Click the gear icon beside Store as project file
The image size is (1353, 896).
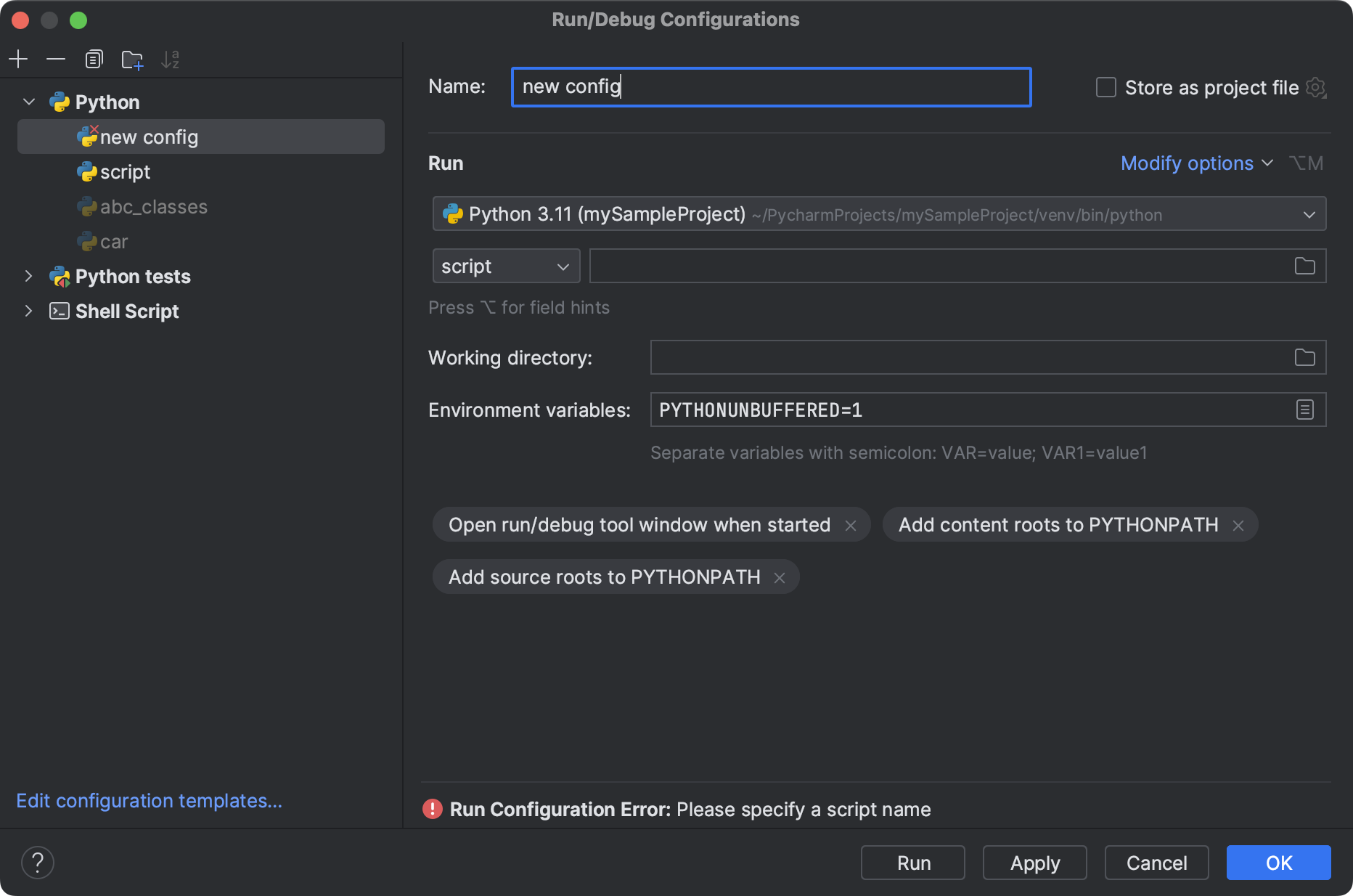pyautogui.click(x=1315, y=88)
